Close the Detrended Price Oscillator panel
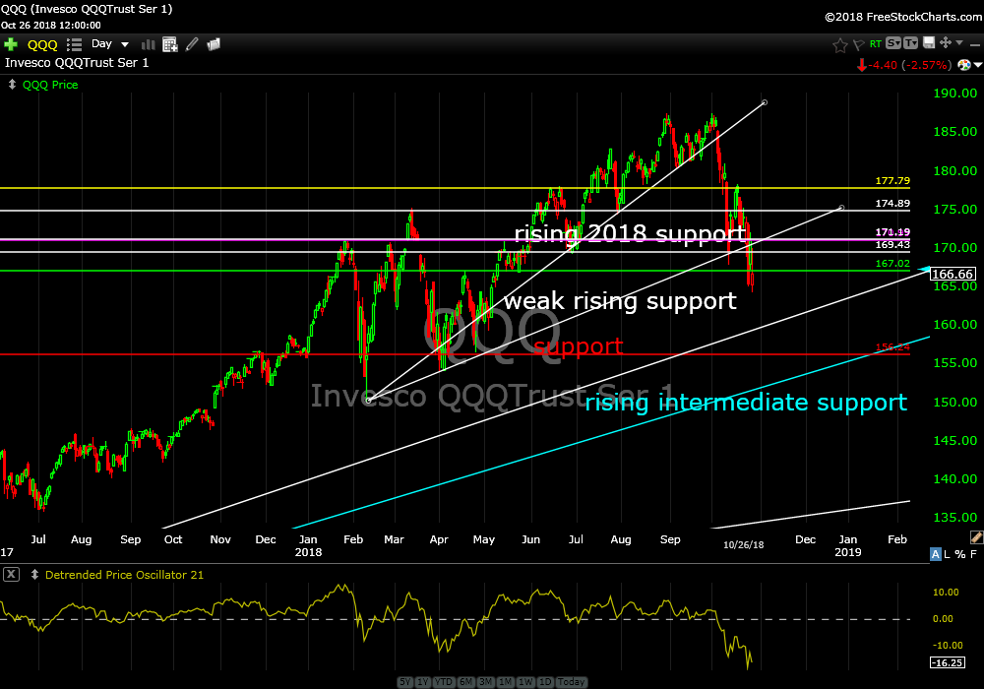Image resolution: width=984 pixels, height=689 pixels. [11, 575]
